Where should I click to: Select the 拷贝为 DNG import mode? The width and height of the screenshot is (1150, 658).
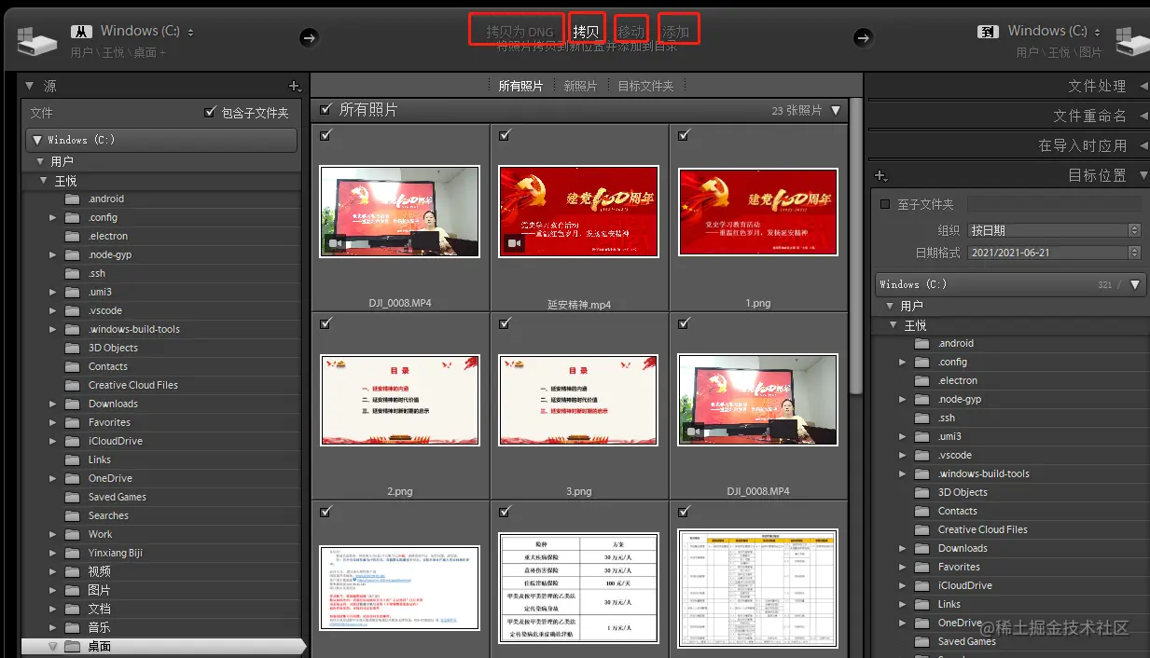tap(519, 33)
